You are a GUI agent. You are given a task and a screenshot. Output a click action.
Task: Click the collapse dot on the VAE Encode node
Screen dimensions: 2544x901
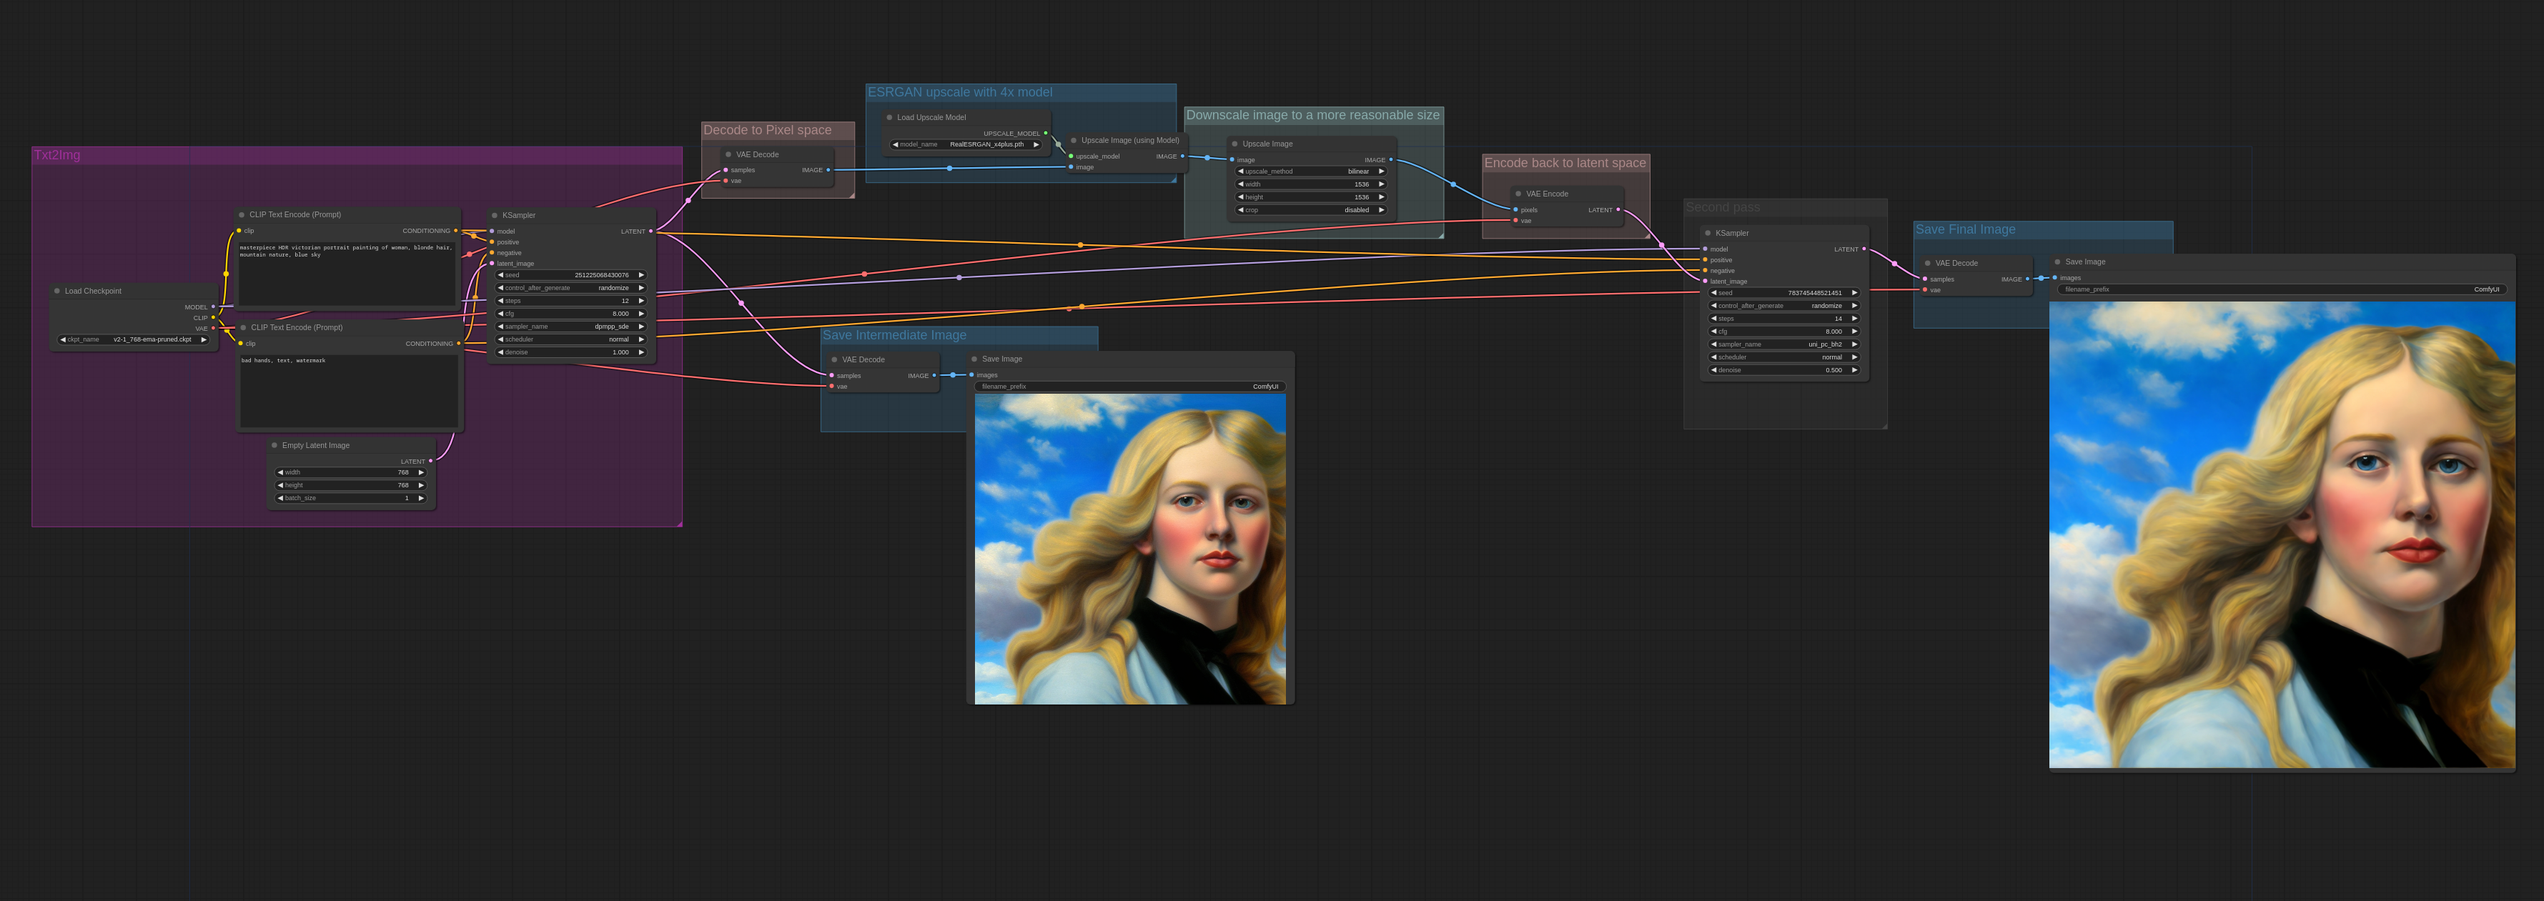click(x=1518, y=194)
